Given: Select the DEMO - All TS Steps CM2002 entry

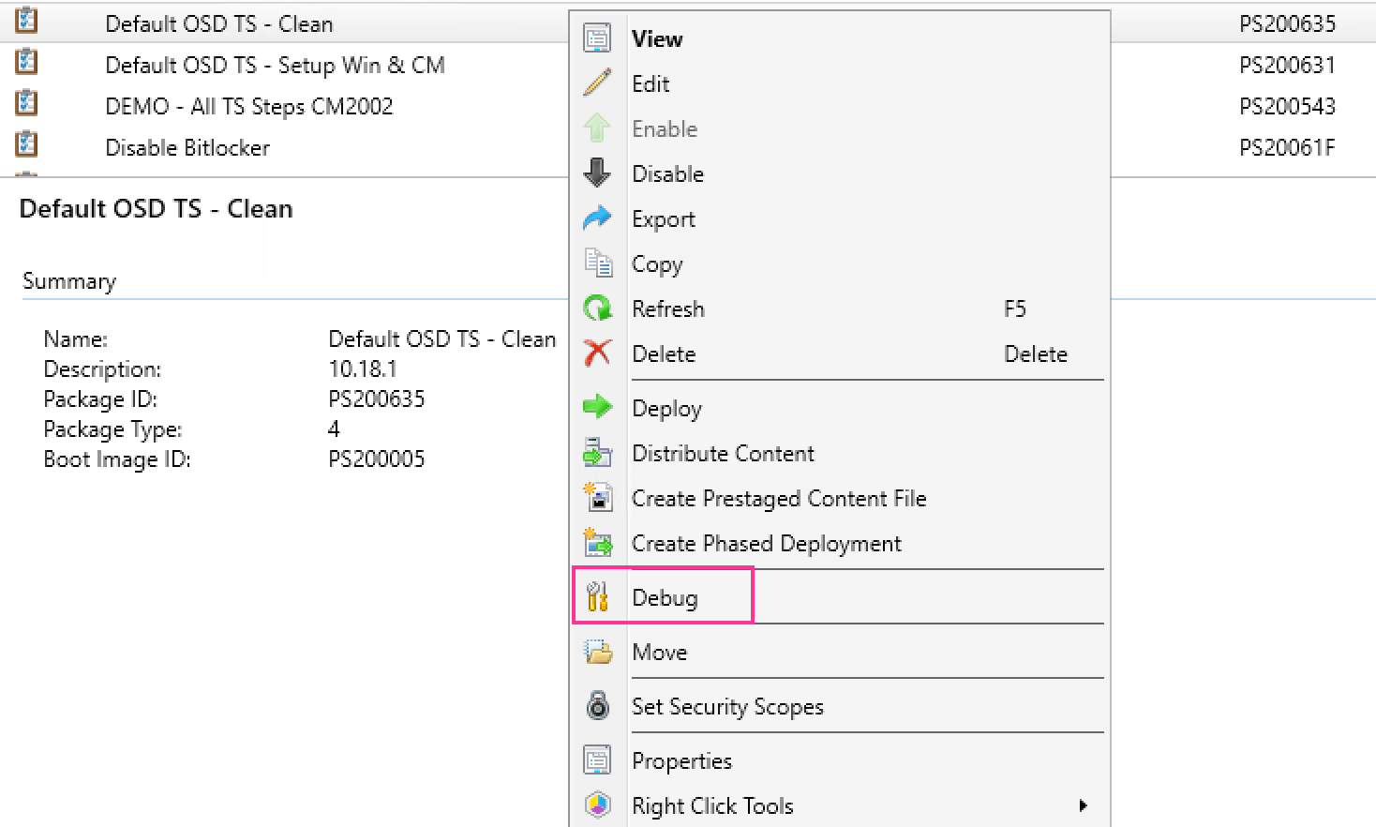Looking at the screenshot, I should coord(249,106).
